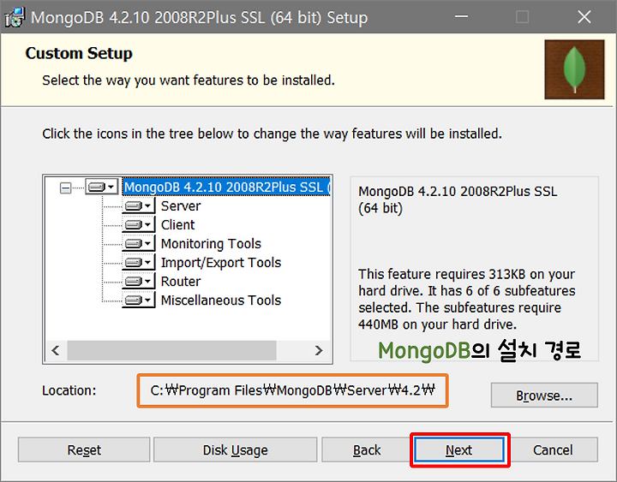This screenshot has height=482, width=617.
Task: Open the Server feature install-state dropdown
Action: pyautogui.click(x=139, y=206)
